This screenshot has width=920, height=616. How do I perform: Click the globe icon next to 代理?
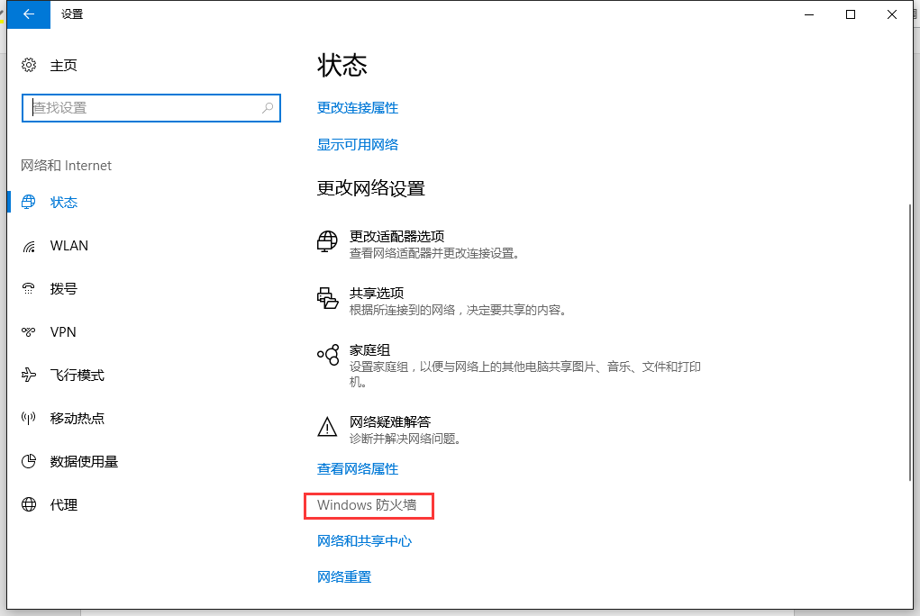click(x=29, y=504)
